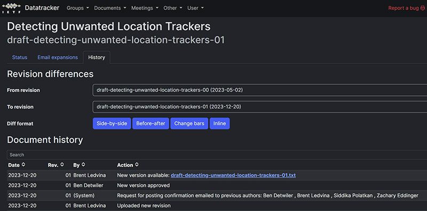This screenshot has width=427, height=211.
Task: Expand the Other menu
Action: (x=172, y=8)
